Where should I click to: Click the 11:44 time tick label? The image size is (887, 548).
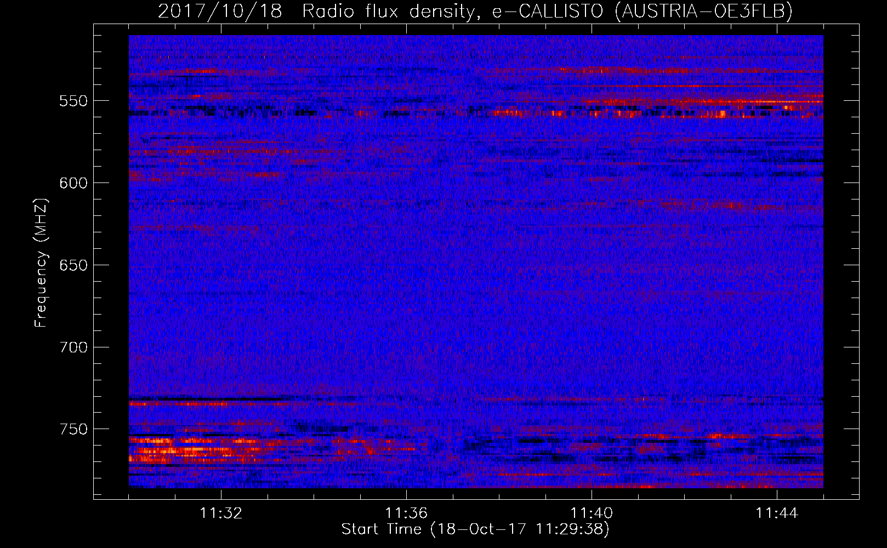777,513
